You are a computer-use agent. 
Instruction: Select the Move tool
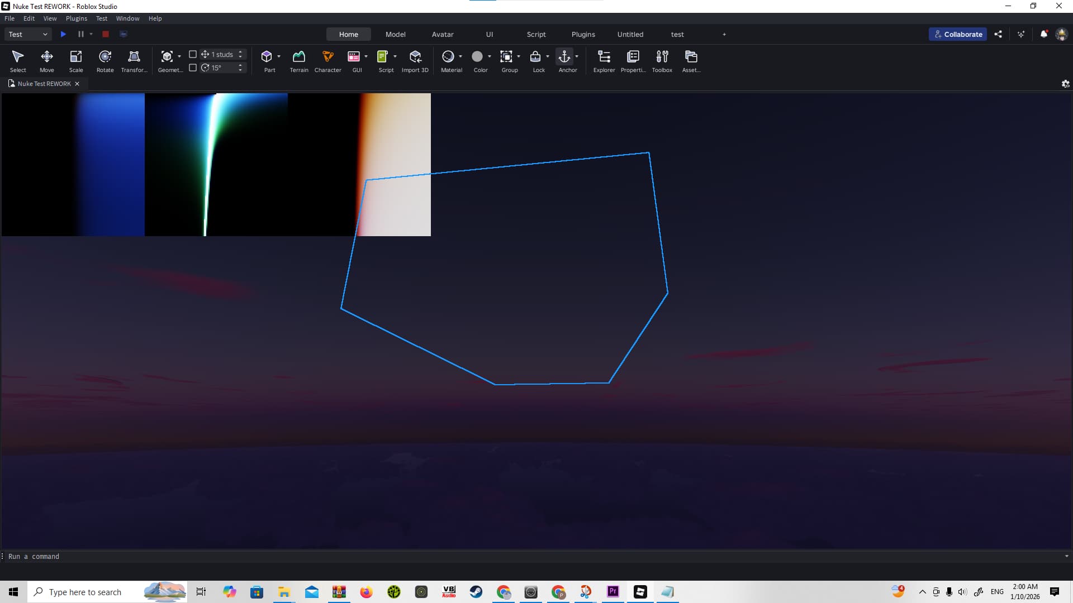point(47,61)
